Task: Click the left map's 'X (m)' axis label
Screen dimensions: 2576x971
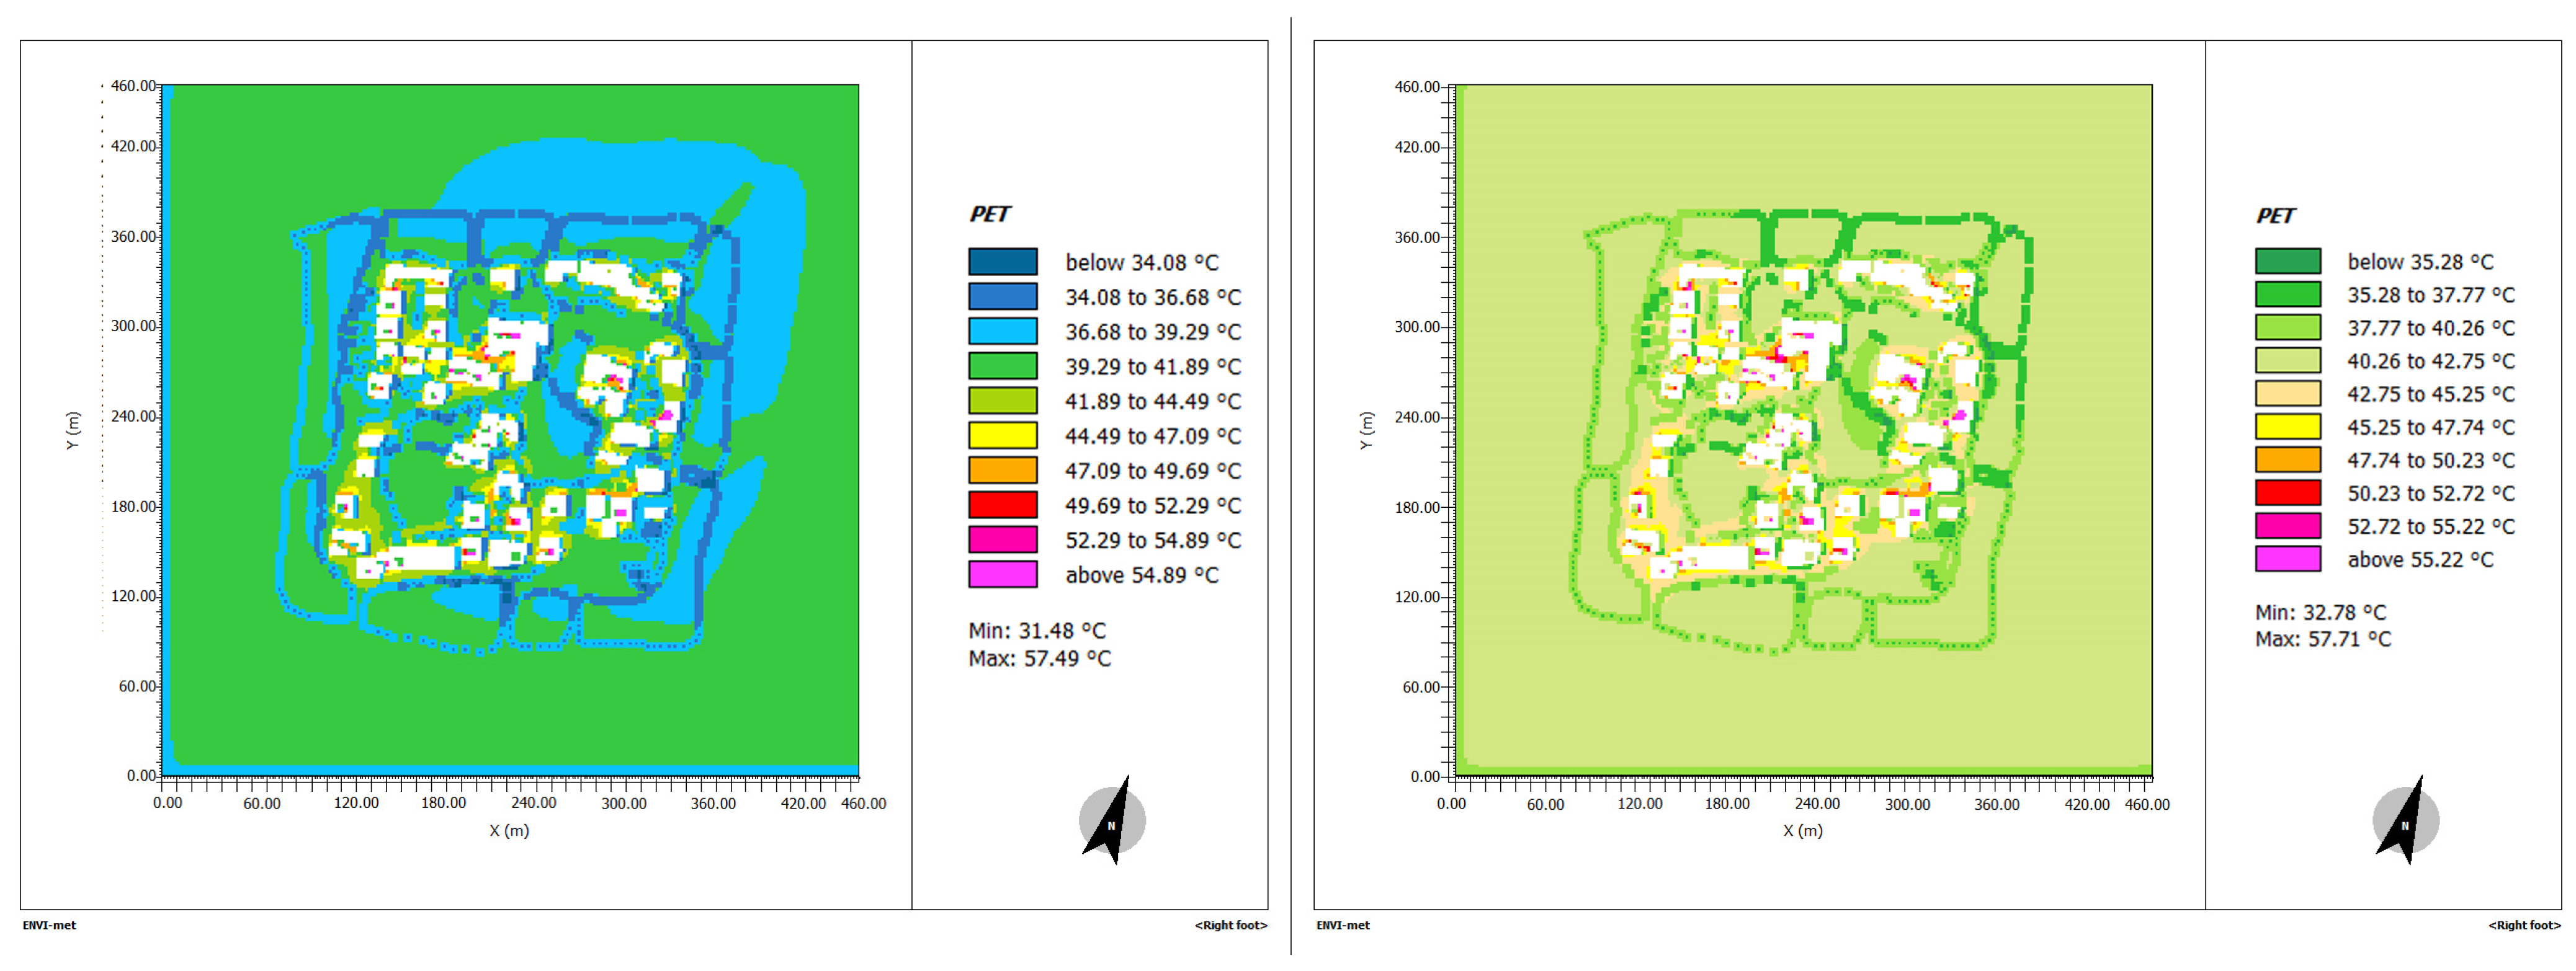Action: coord(509,831)
